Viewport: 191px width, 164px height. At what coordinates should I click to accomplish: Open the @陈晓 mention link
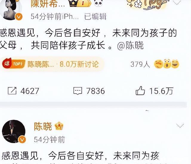tap(130, 45)
